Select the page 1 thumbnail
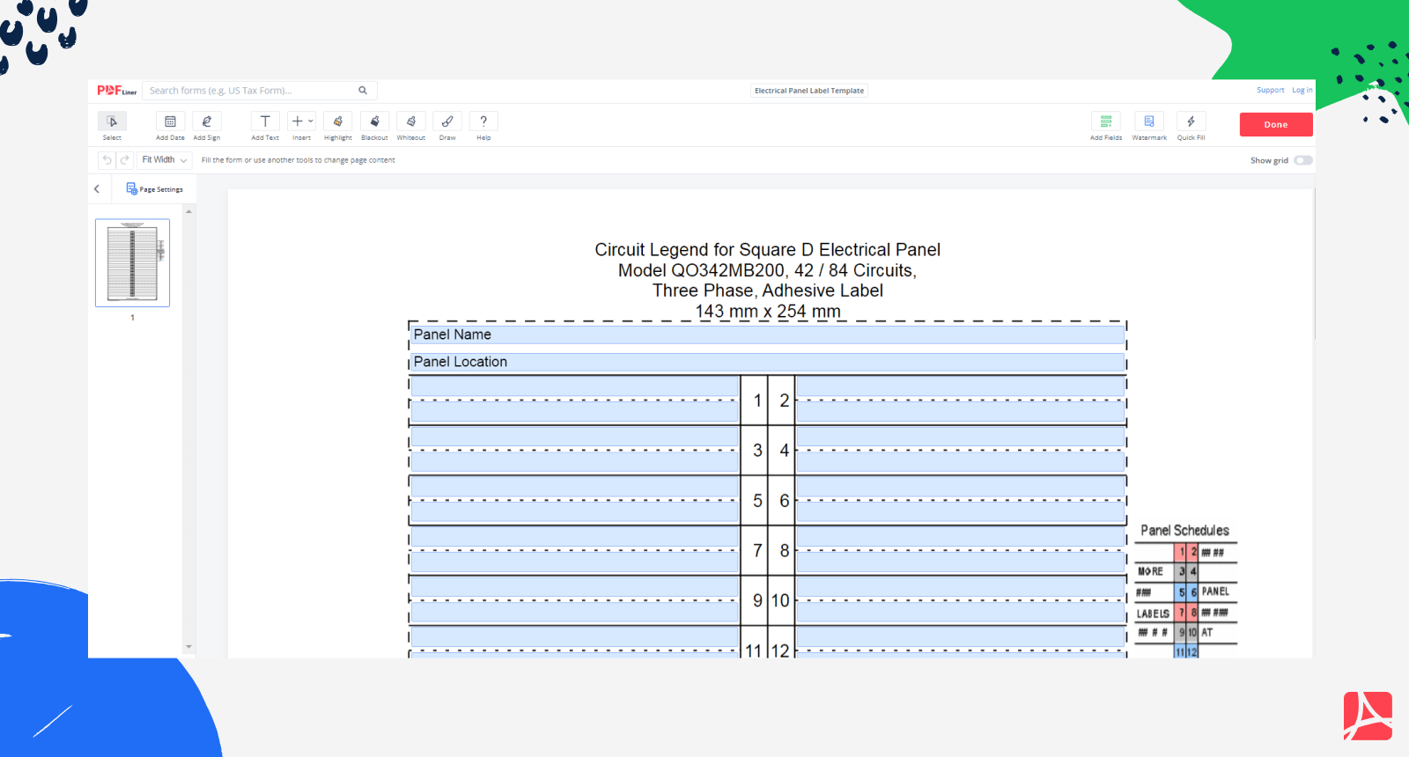The height and width of the screenshot is (757, 1409). [x=132, y=262]
